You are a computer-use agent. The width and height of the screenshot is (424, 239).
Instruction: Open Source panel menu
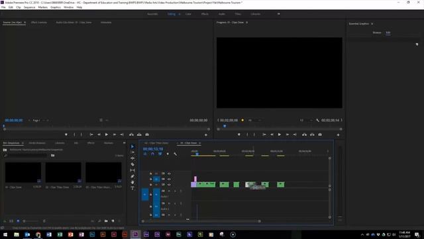(25, 23)
